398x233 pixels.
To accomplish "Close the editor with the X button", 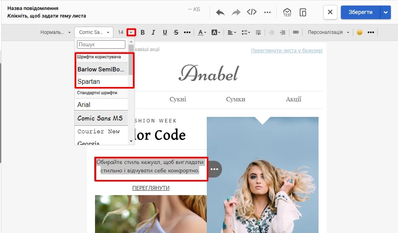I will (330, 12).
